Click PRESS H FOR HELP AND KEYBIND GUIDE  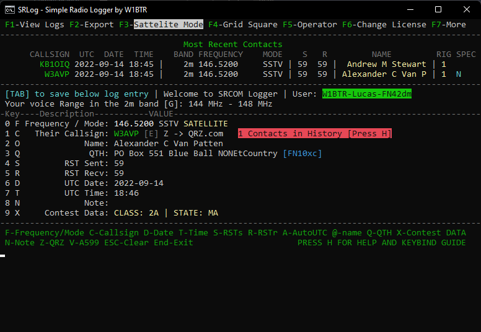[382, 242]
